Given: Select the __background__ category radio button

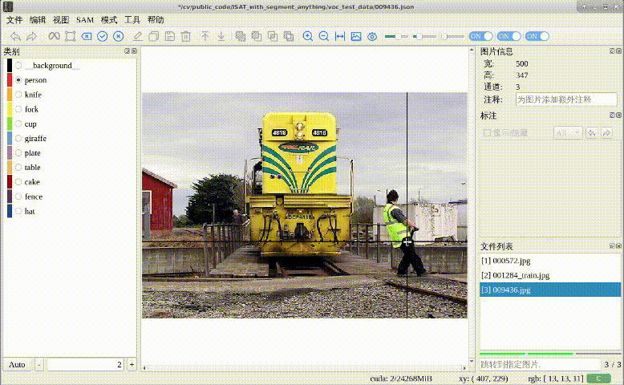Looking at the screenshot, I should click(18, 65).
